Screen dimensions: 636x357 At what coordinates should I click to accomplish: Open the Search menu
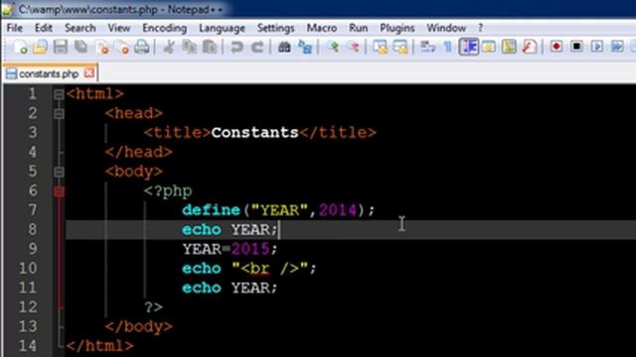80,28
